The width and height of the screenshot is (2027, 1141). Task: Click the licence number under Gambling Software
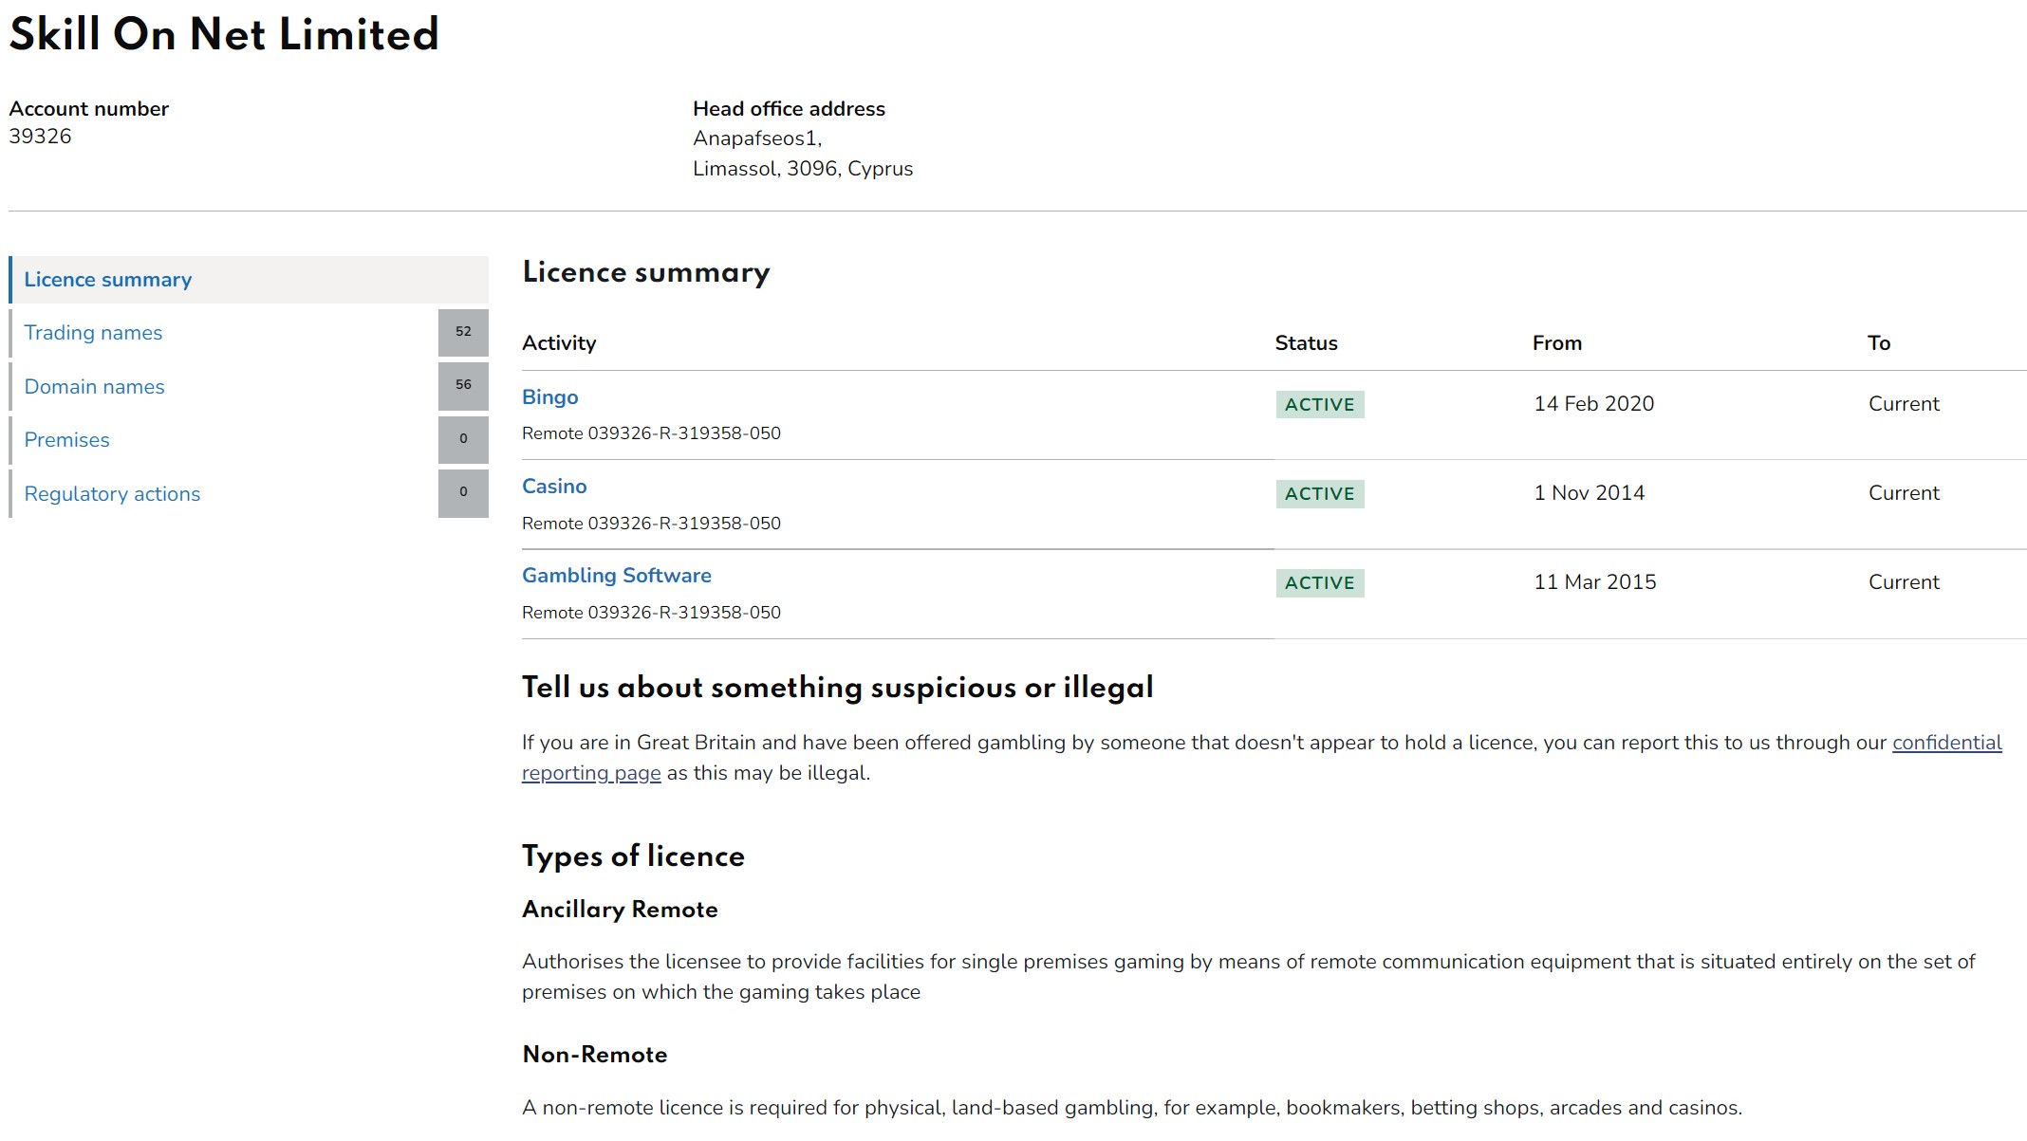pyautogui.click(x=651, y=613)
